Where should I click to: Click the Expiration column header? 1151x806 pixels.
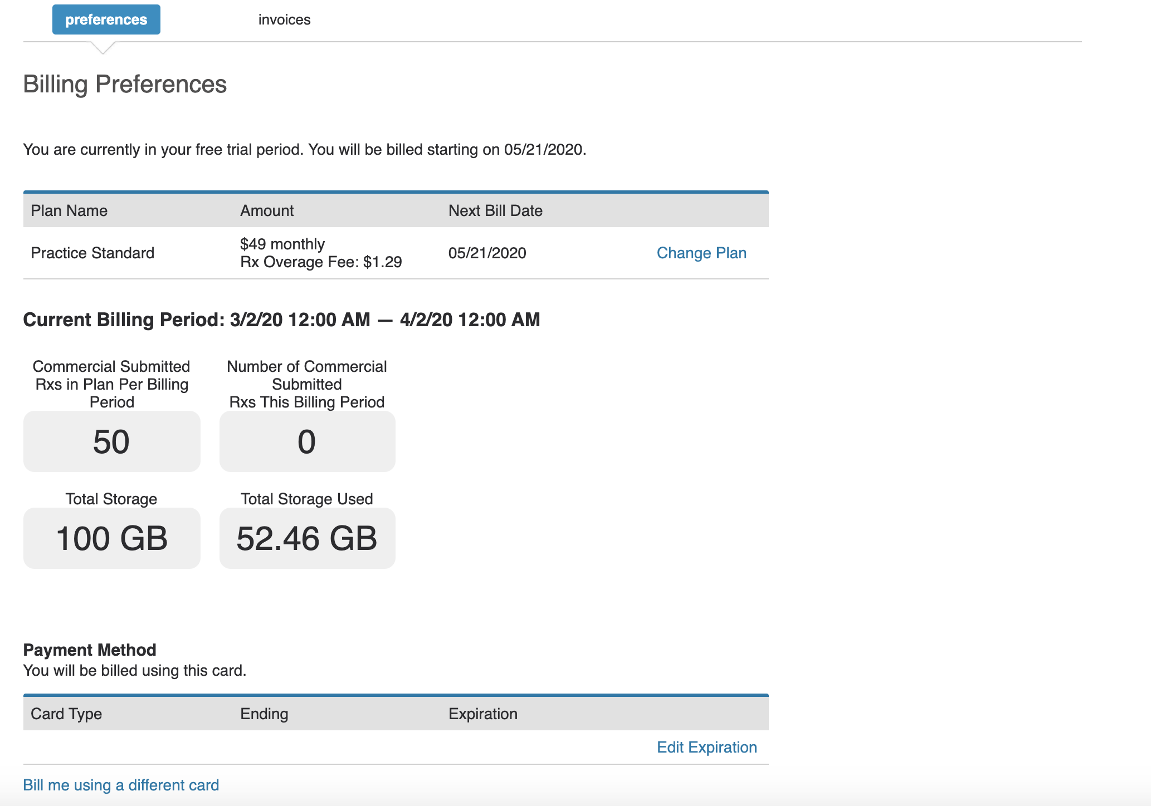tap(483, 714)
